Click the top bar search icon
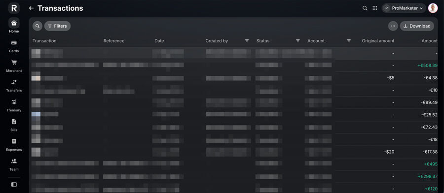The width and height of the screenshot is (444, 193). (365, 8)
